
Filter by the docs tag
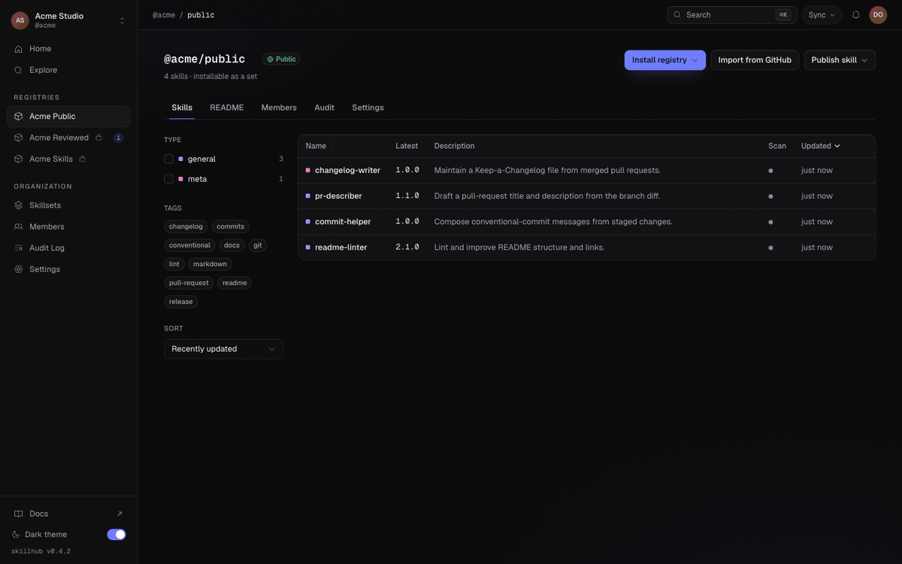click(x=232, y=245)
